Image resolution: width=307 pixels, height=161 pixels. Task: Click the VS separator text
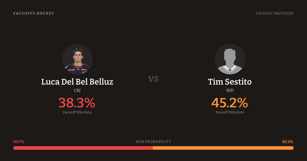point(153,79)
